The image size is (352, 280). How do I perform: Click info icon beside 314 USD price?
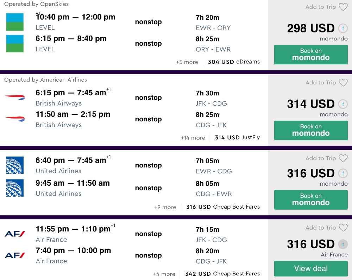[342, 104]
